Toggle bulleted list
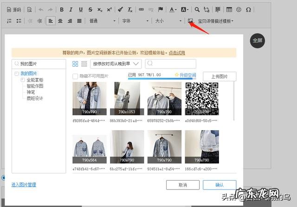Screen dimensions: 297x207 click(x=19, y=21)
